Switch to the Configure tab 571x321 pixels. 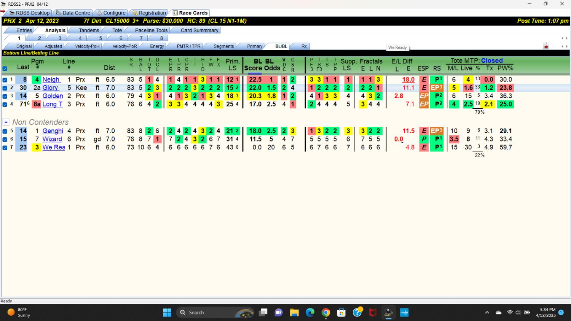[111, 13]
